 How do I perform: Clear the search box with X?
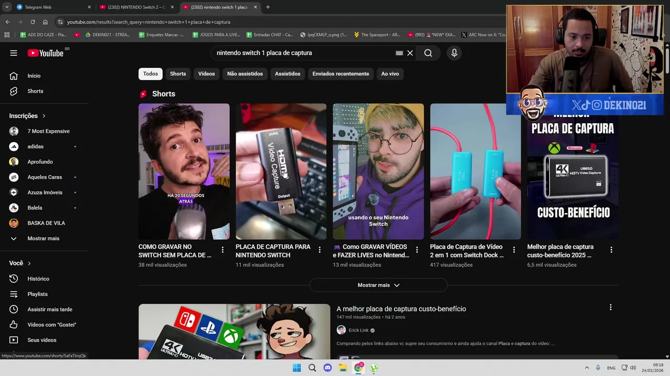coord(410,53)
